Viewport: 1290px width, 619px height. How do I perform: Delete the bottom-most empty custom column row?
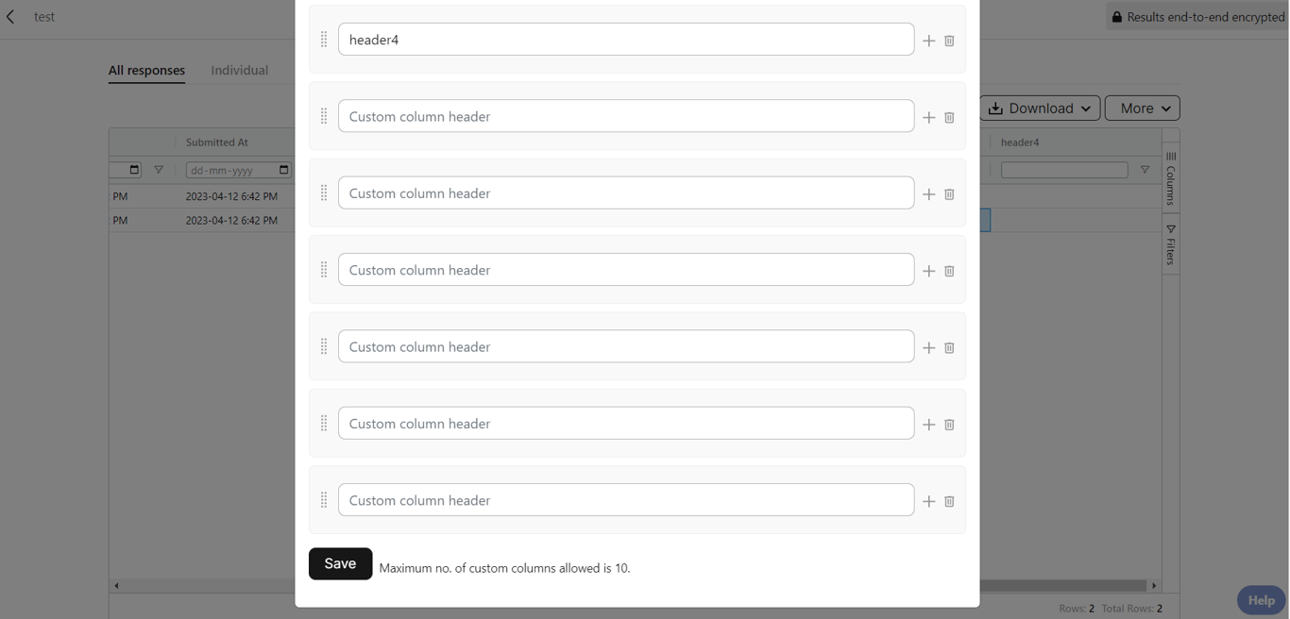pos(949,501)
